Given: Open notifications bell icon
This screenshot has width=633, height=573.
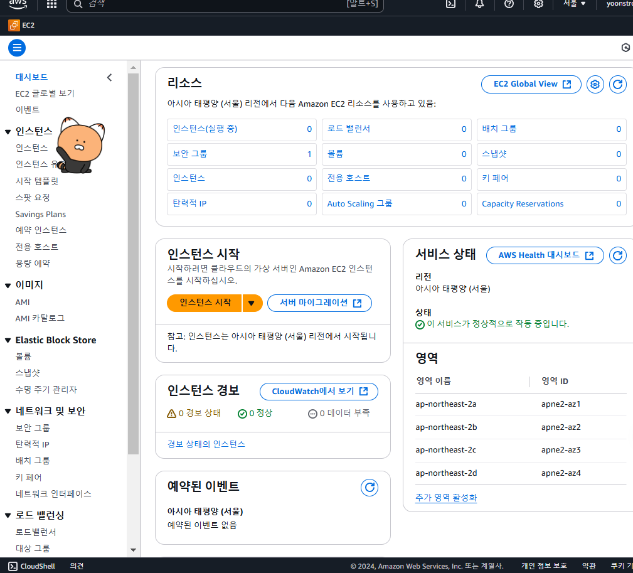Looking at the screenshot, I should (x=479, y=4).
